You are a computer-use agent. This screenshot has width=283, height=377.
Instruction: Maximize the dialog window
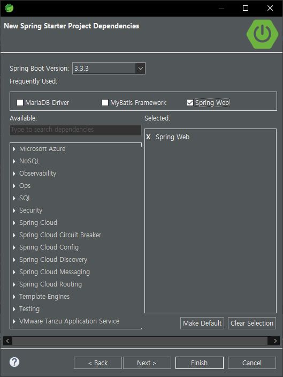pos(245,8)
